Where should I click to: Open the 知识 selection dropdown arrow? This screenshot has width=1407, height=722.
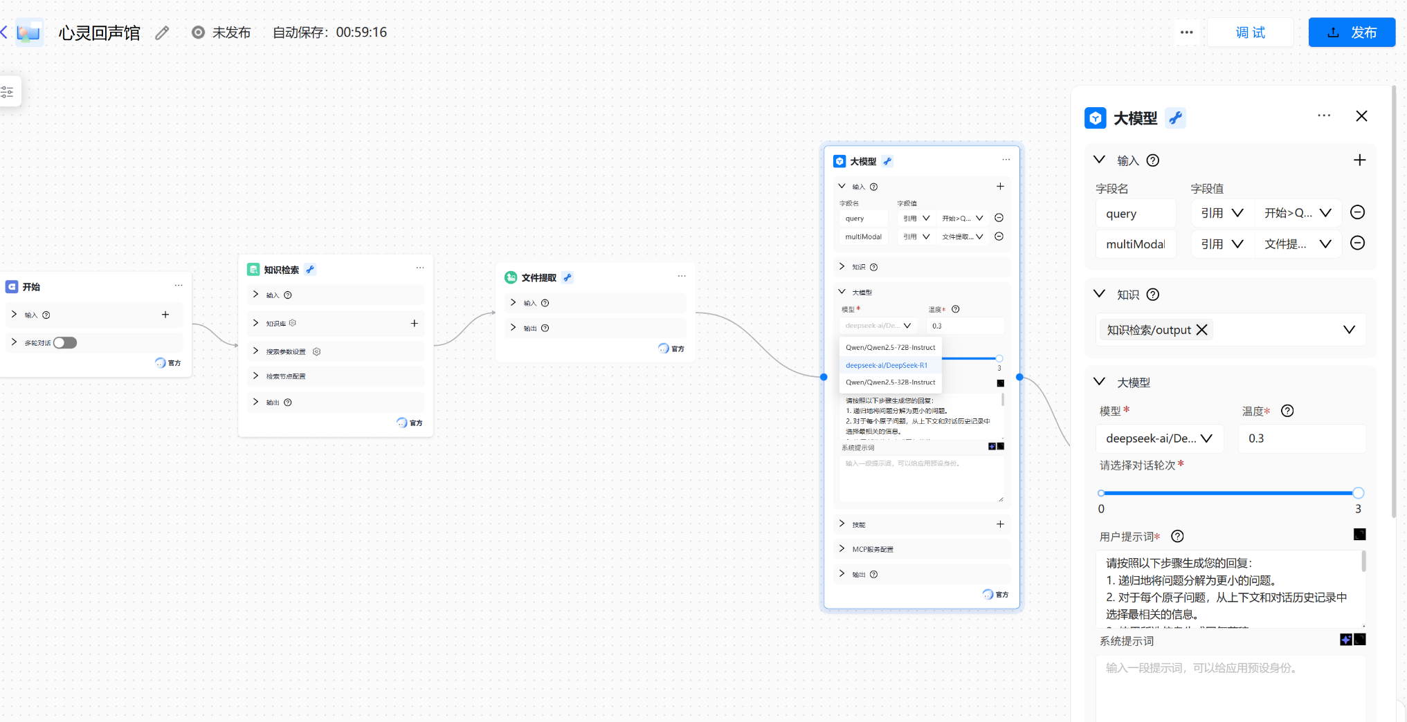[x=1349, y=330]
